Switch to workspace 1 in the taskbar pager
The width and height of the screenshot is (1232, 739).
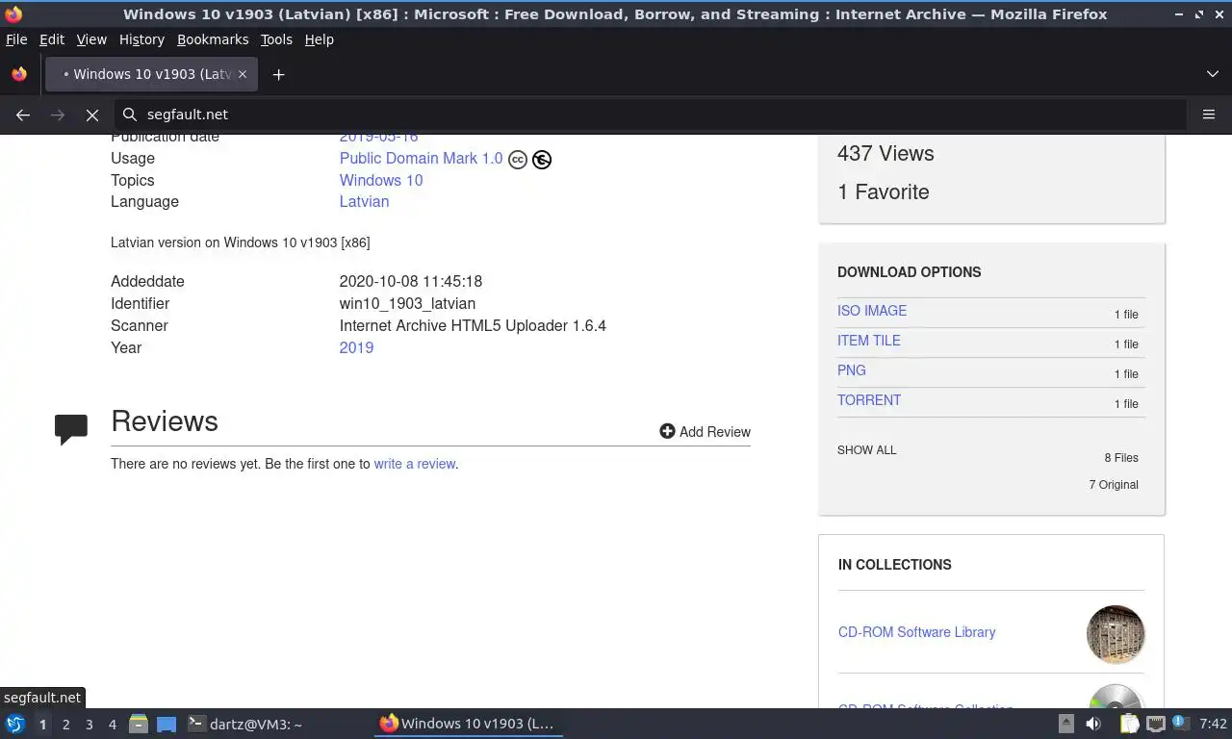pos(42,724)
